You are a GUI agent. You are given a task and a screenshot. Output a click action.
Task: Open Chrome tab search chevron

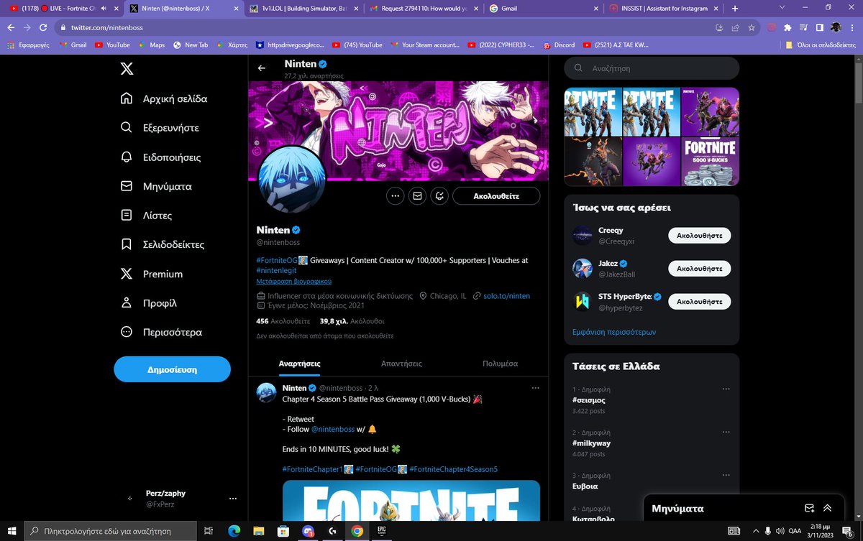point(781,9)
